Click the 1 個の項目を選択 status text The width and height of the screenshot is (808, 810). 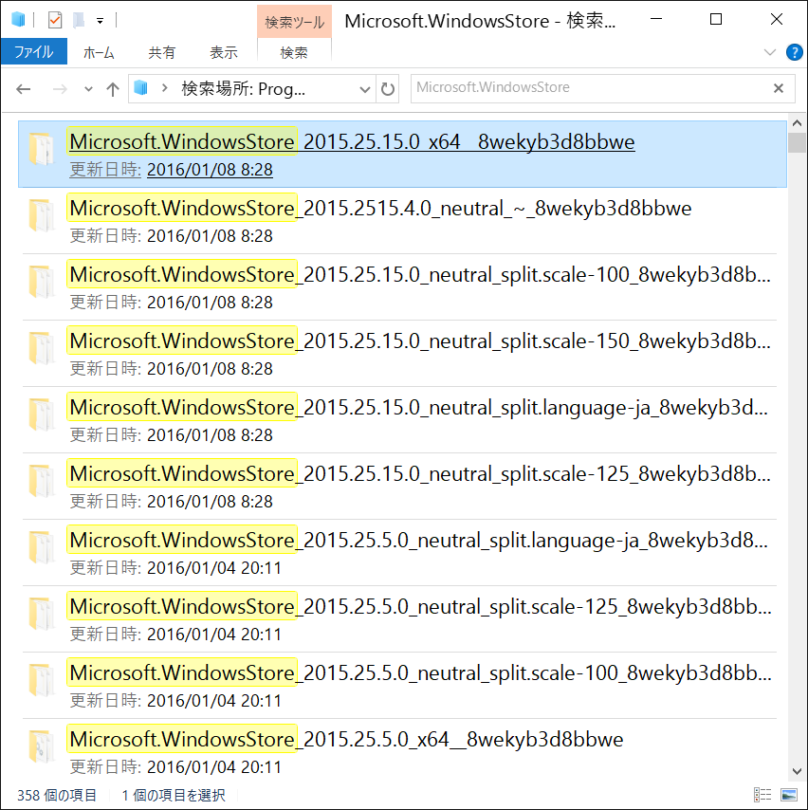click(174, 795)
